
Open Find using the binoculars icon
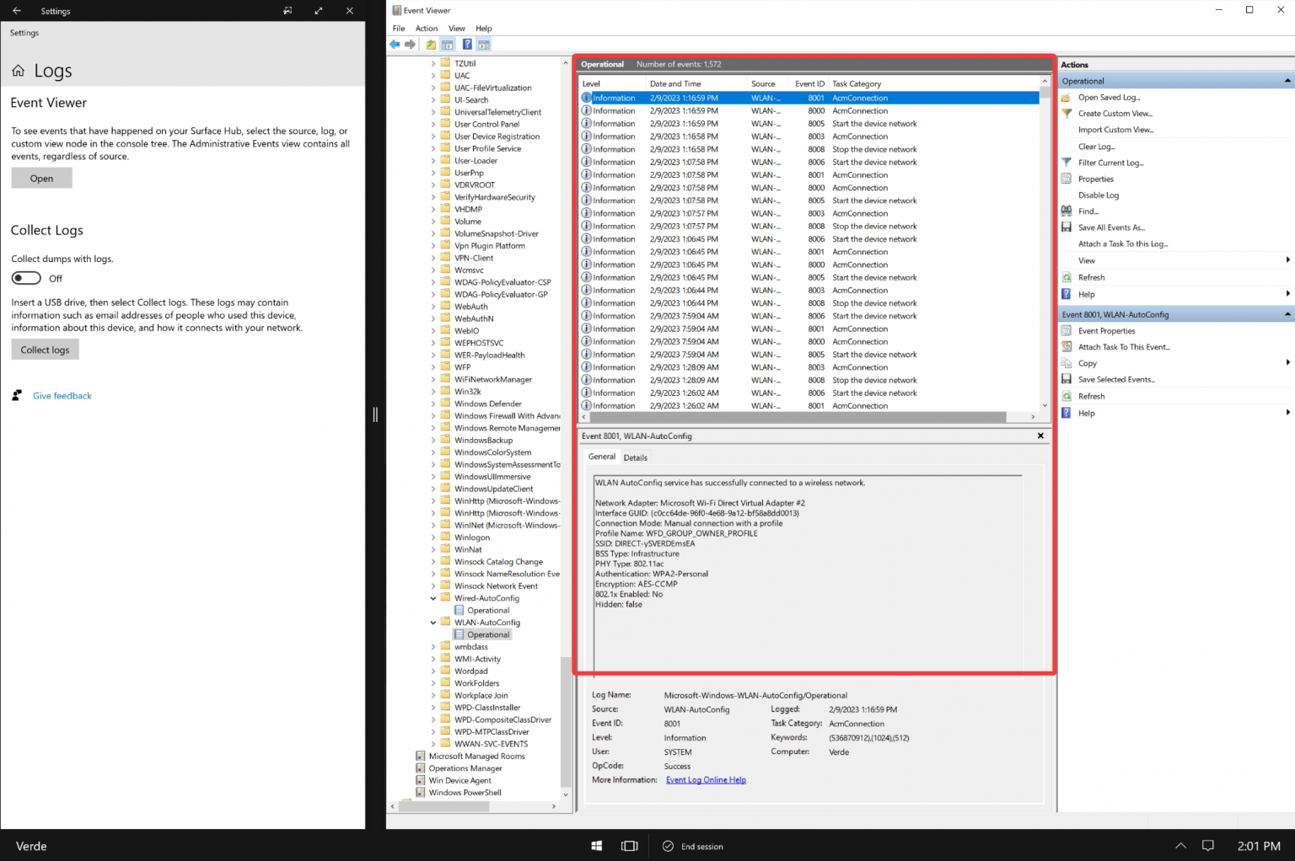coord(1066,211)
